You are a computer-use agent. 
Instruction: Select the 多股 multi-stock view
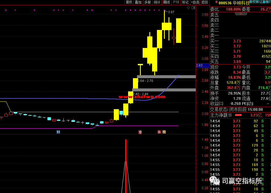(x=147, y=2)
